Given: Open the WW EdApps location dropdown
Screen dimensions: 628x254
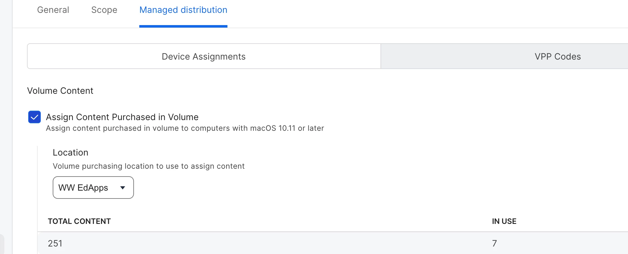Looking at the screenshot, I should [x=93, y=188].
